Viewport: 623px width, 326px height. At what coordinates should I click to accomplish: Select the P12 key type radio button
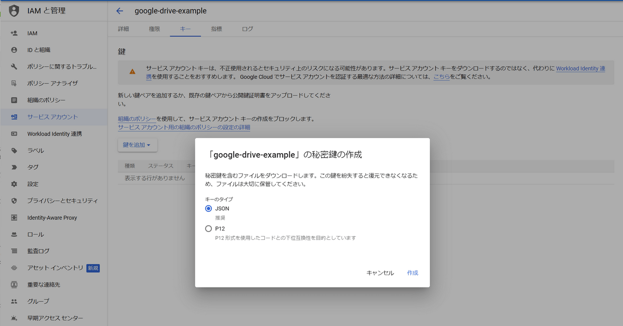point(208,228)
